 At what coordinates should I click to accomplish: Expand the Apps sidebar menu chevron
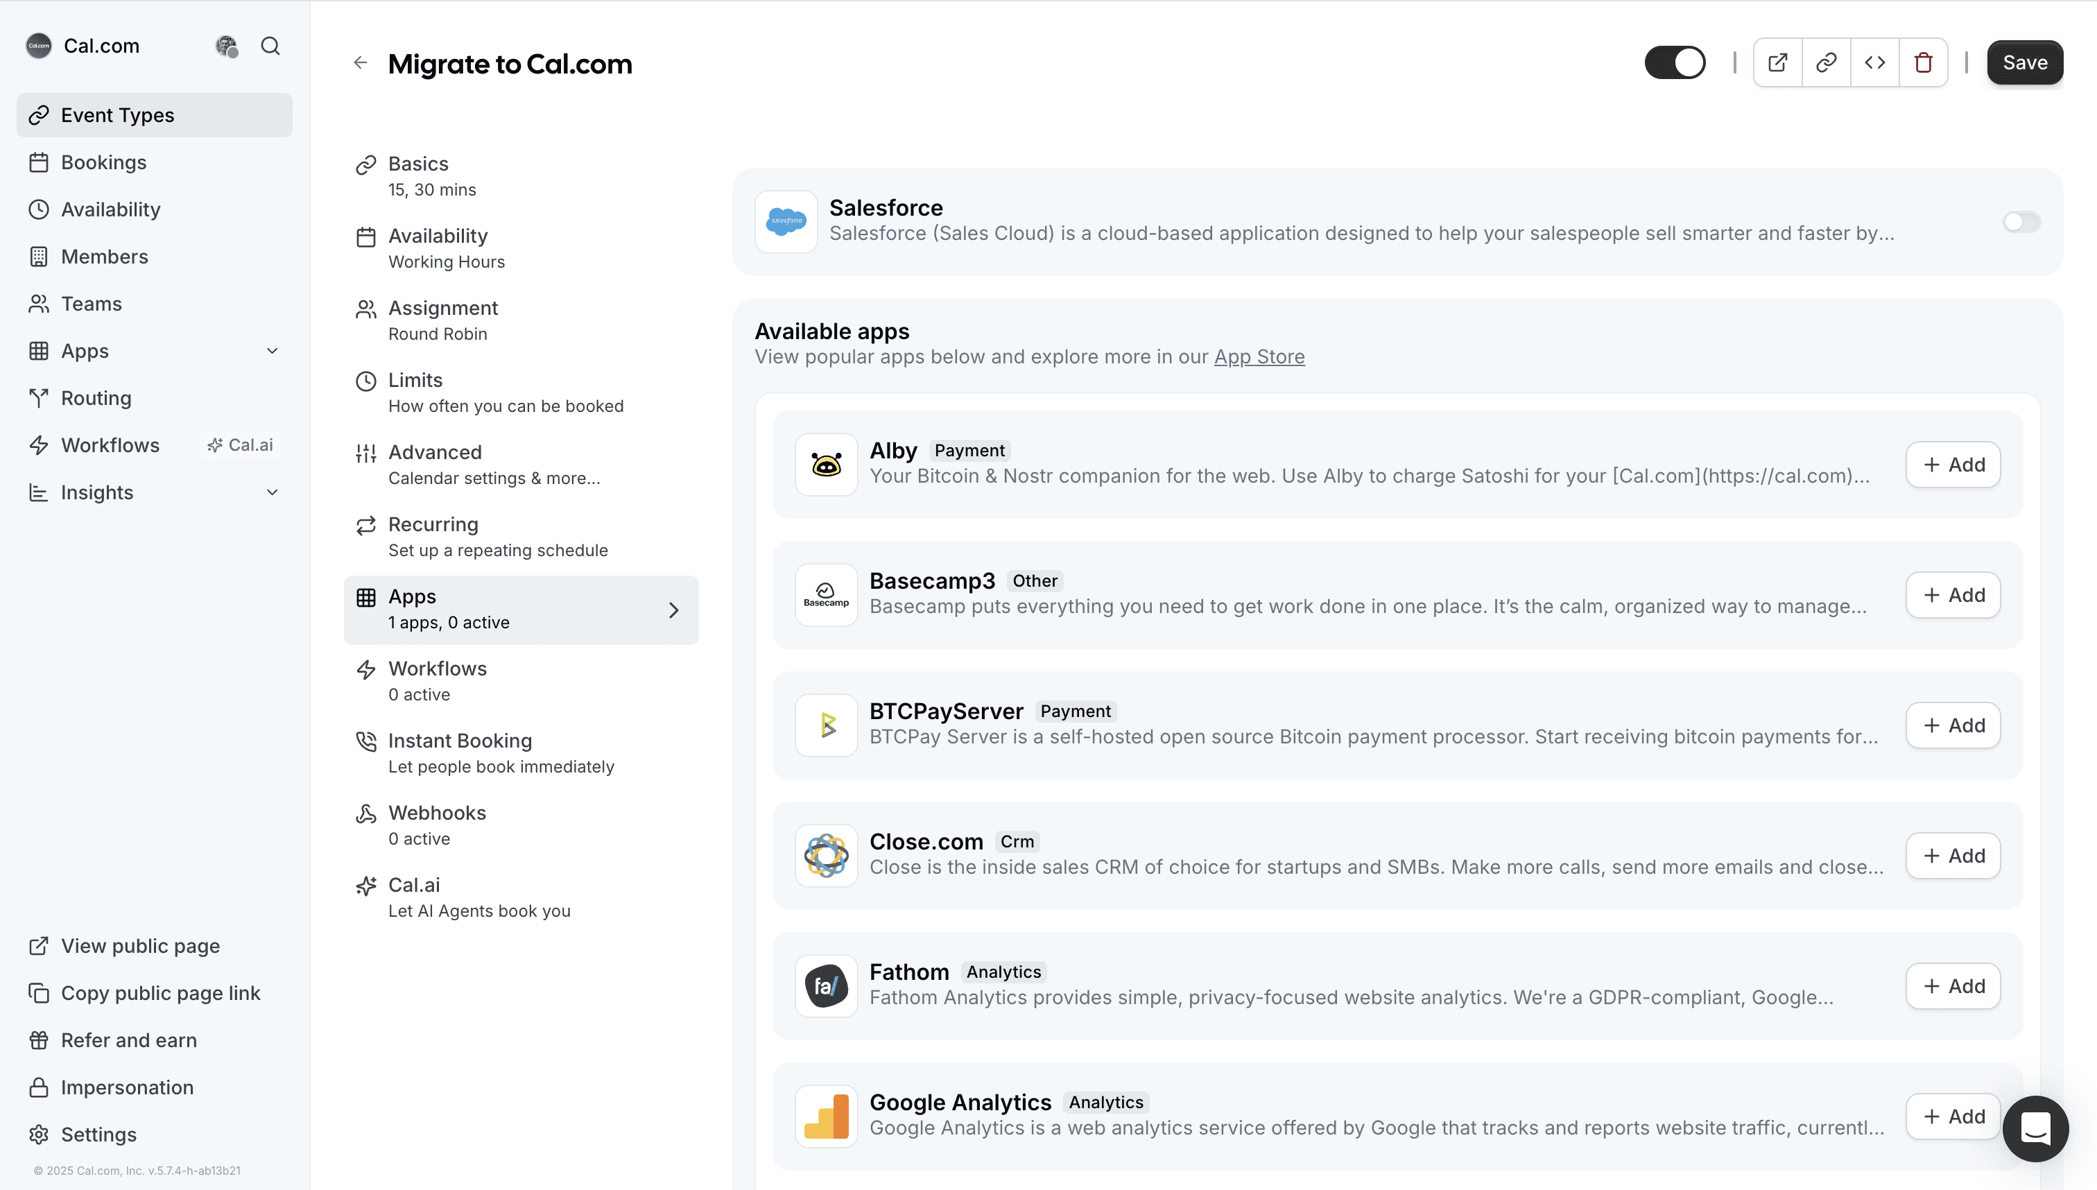point(272,351)
